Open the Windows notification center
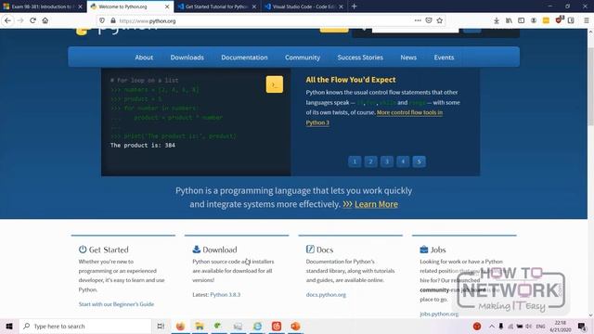The image size is (594, 334). tap(582, 326)
